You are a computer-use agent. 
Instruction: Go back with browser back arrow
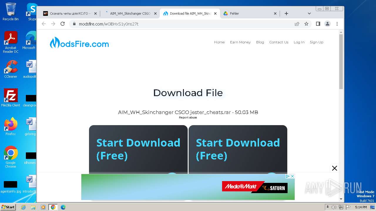[x=44, y=24]
